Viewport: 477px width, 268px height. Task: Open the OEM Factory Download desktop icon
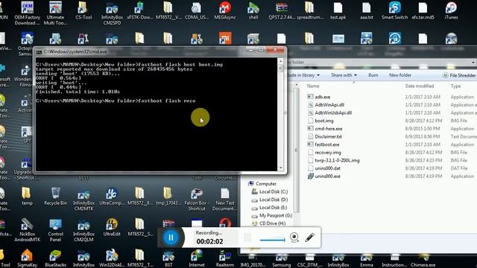pyautogui.click(x=27, y=13)
